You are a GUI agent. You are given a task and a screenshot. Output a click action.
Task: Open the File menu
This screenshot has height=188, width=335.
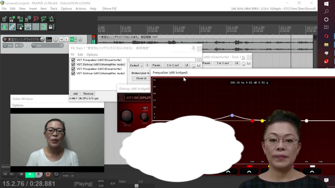[4, 9]
